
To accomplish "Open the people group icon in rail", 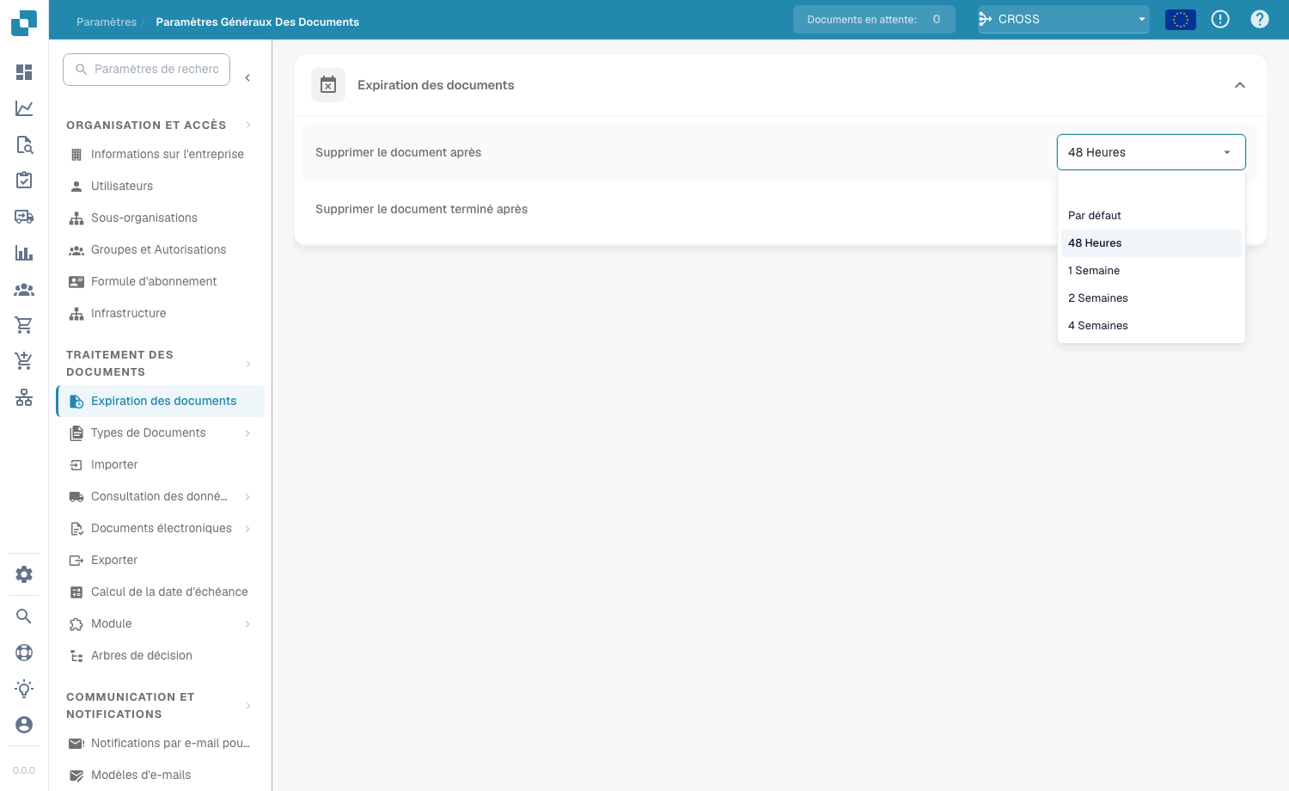I will pos(24,289).
